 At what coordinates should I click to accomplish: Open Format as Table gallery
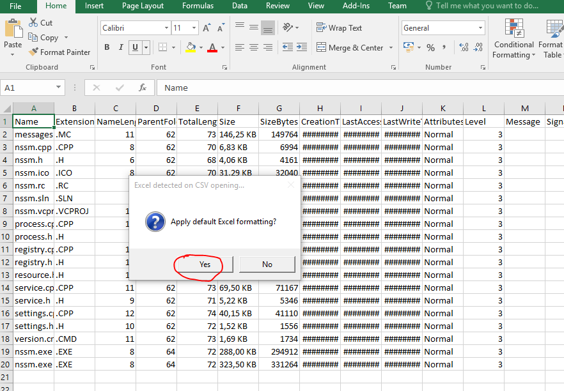click(x=551, y=39)
